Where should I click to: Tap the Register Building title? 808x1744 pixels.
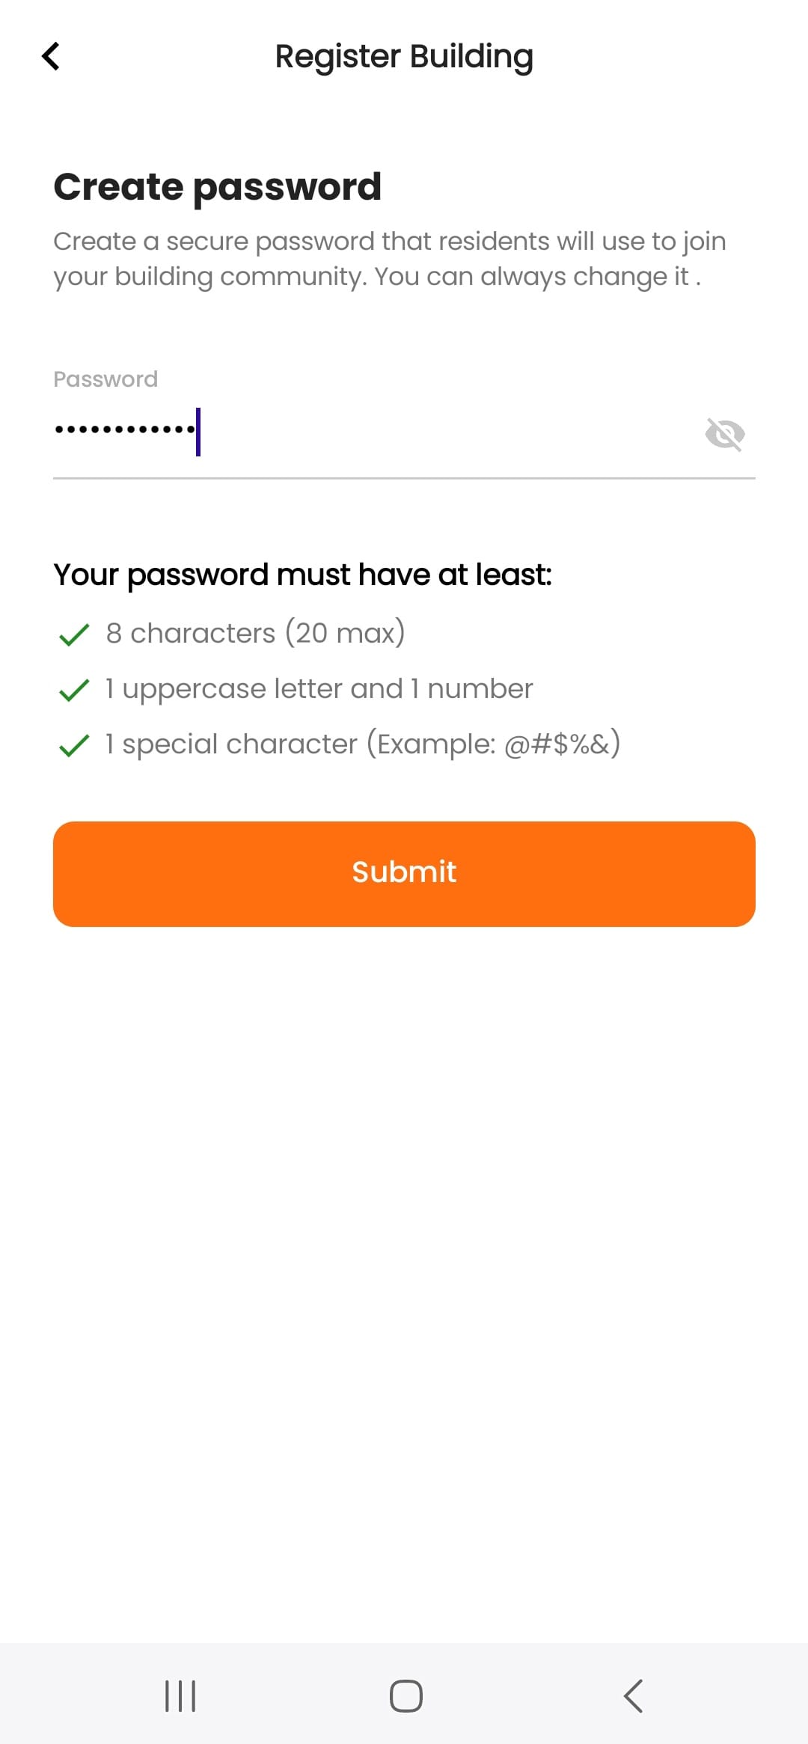404,57
